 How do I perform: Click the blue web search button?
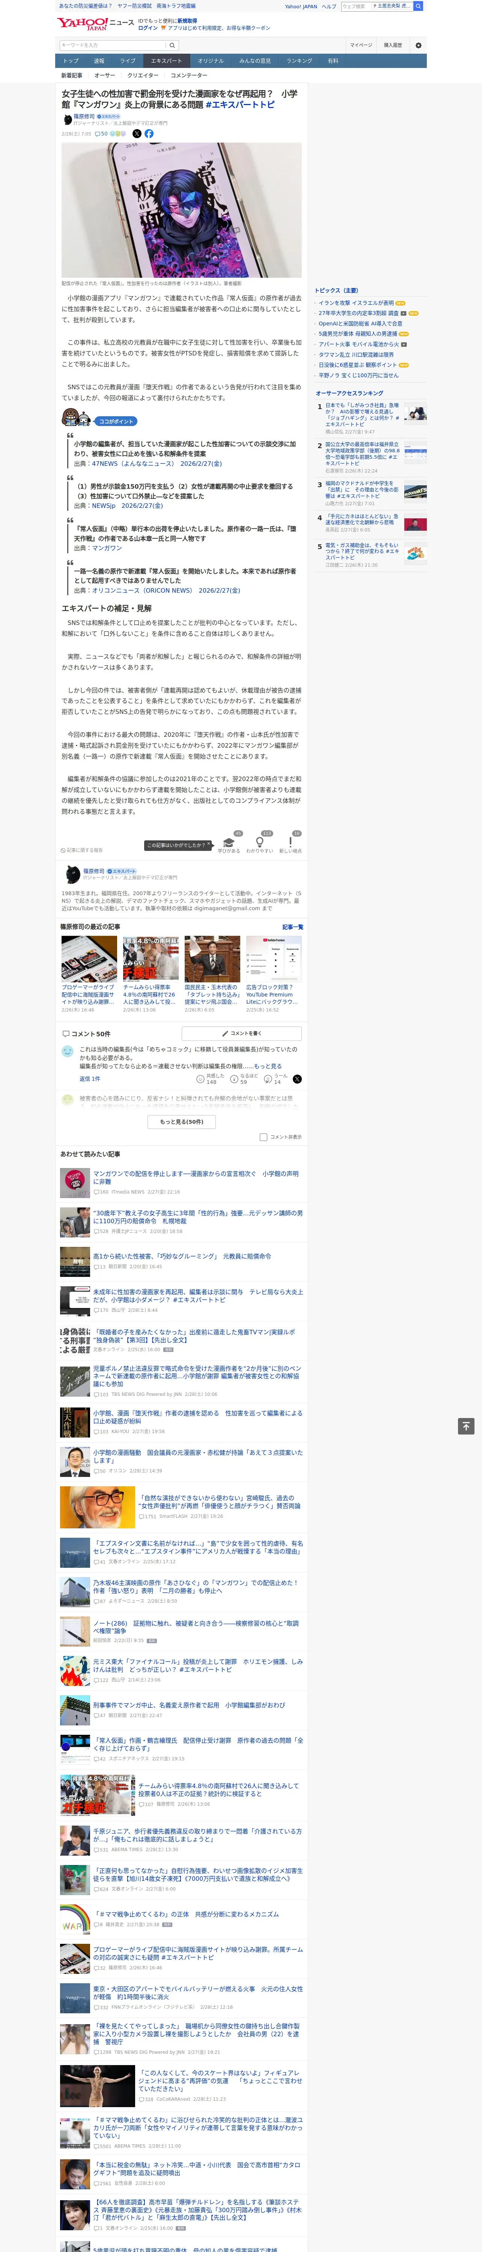pyautogui.click(x=418, y=6)
